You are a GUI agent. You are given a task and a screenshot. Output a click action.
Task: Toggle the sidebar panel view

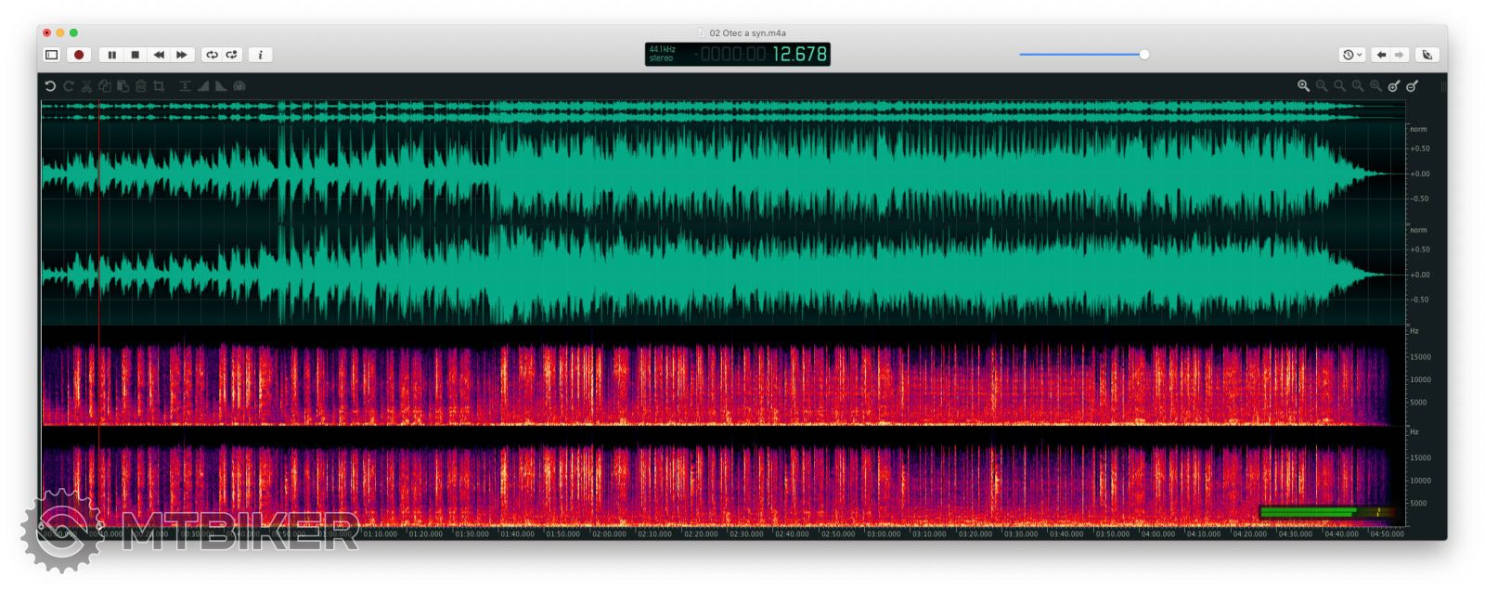pyautogui.click(x=52, y=55)
